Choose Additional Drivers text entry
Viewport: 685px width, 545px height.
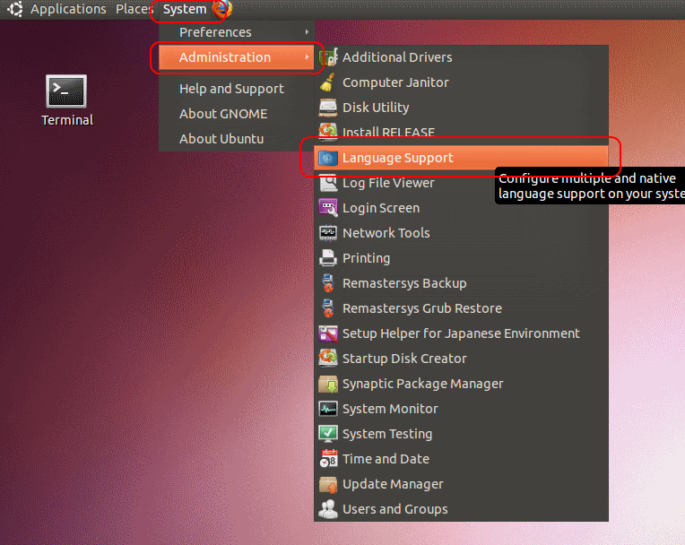pos(397,57)
